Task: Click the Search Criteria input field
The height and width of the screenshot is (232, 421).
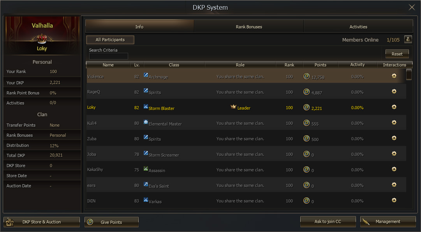Action: coord(108,56)
